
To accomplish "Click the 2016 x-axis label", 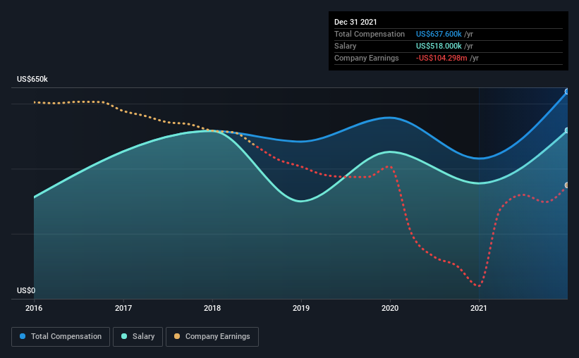I will [34, 308].
